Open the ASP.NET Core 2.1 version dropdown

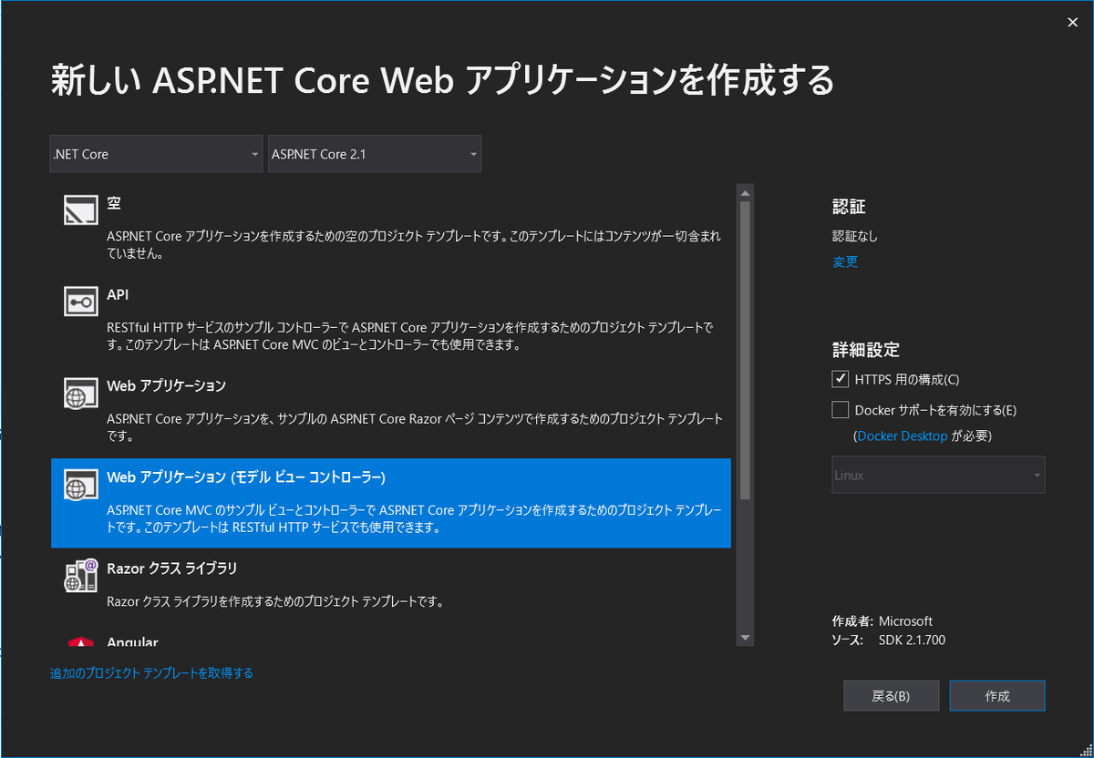pyautogui.click(x=375, y=154)
